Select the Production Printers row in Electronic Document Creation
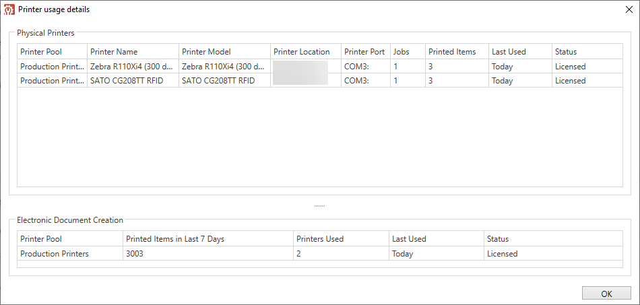This screenshot has width=640, height=305. (320, 254)
